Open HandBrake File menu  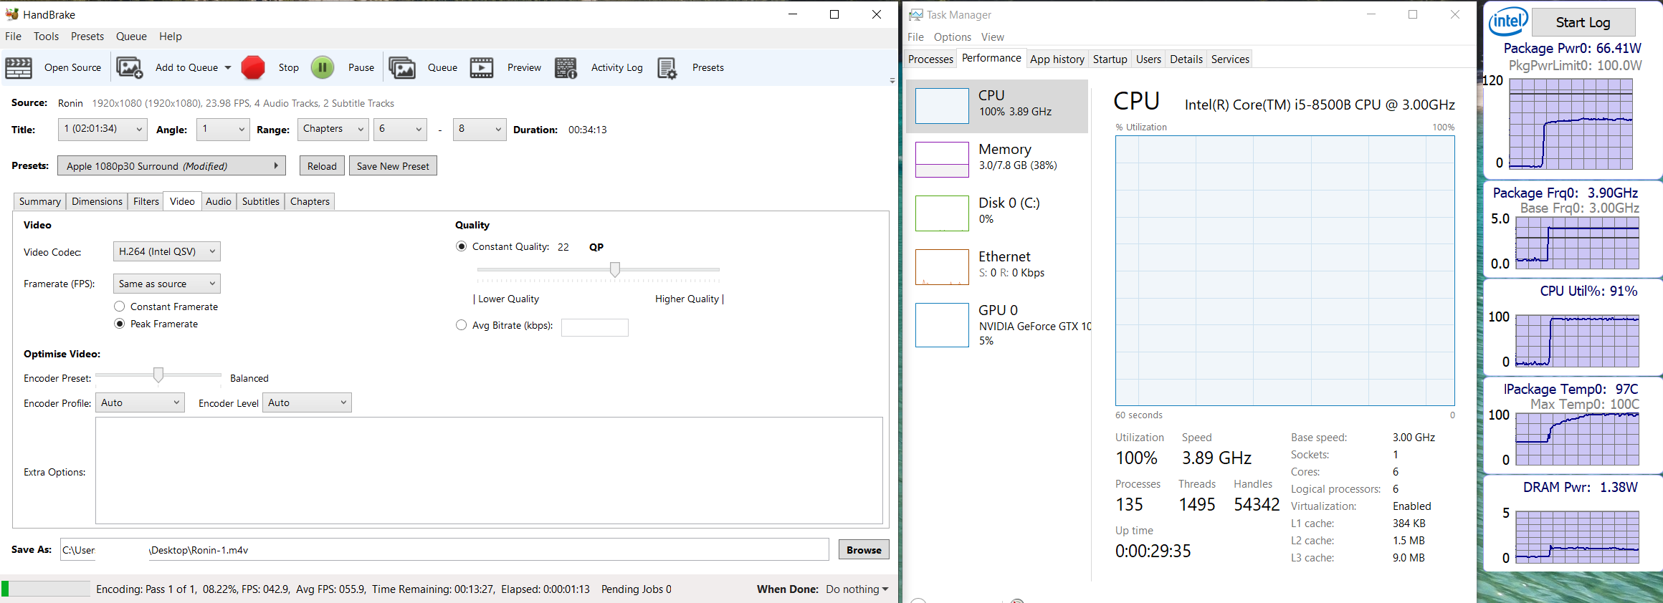[x=14, y=37]
